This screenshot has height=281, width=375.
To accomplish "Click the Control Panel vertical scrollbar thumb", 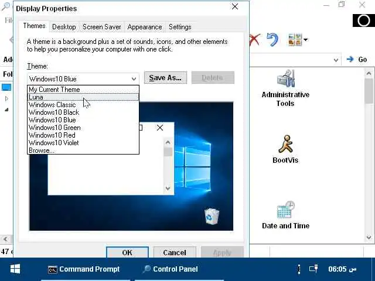I will 369,91.
